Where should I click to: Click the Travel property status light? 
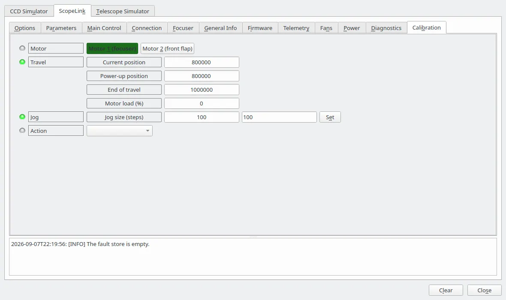click(x=22, y=62)
